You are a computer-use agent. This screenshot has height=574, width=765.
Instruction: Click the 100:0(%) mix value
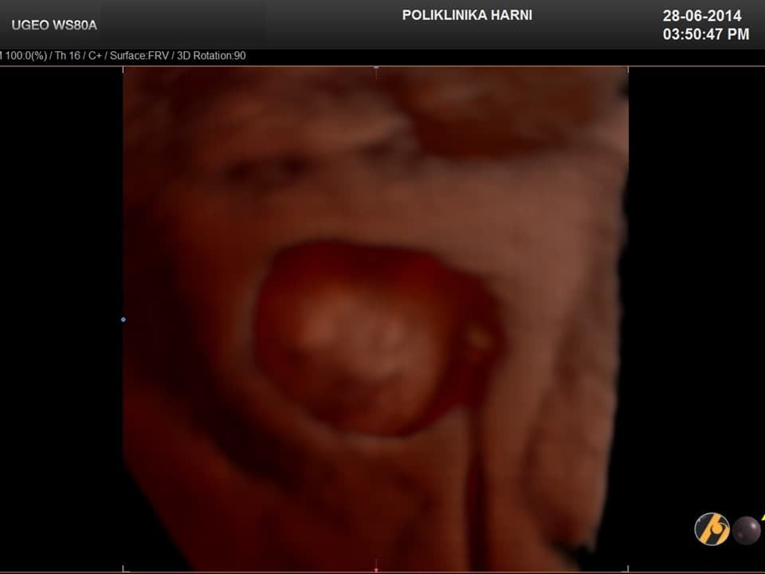[22, 56]
